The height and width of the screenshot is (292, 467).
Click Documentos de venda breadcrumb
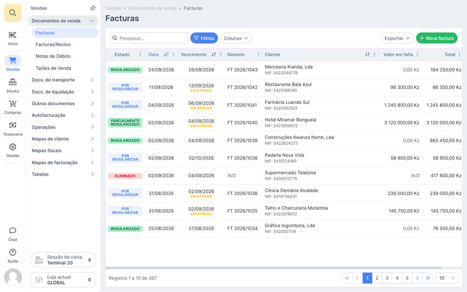tap(152, 8)
